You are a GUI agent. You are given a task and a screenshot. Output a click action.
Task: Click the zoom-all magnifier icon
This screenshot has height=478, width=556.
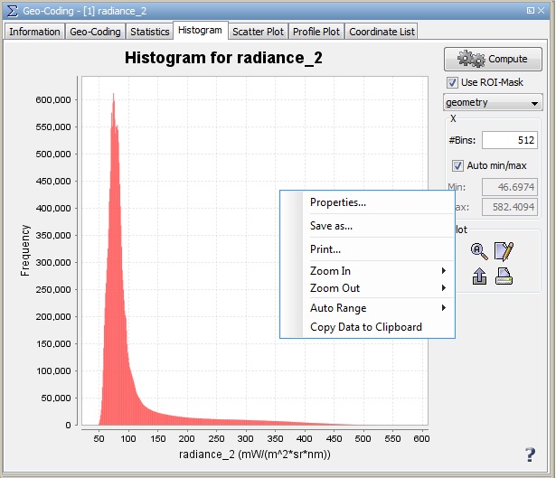coord(479,252)
